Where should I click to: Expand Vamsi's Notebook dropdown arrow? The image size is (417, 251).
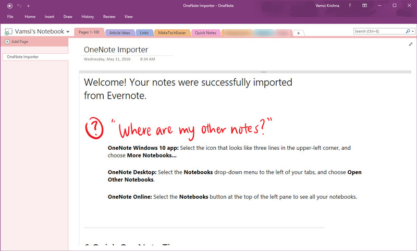click(68, 32)
